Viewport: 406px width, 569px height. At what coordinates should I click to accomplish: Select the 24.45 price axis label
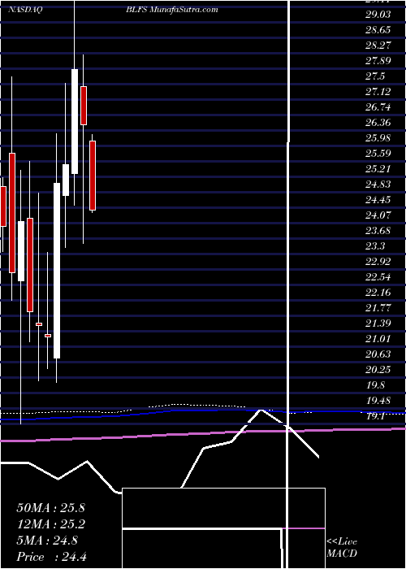coord(378,200)
